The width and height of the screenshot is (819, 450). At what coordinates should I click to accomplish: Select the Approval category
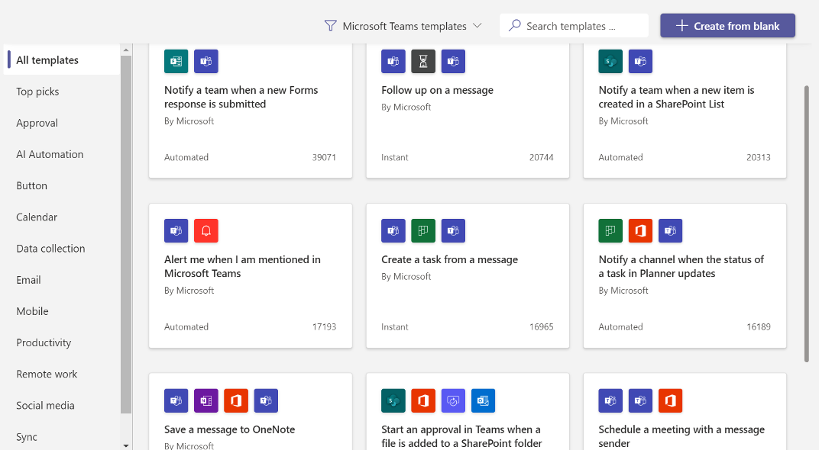[x=37, y=123]
